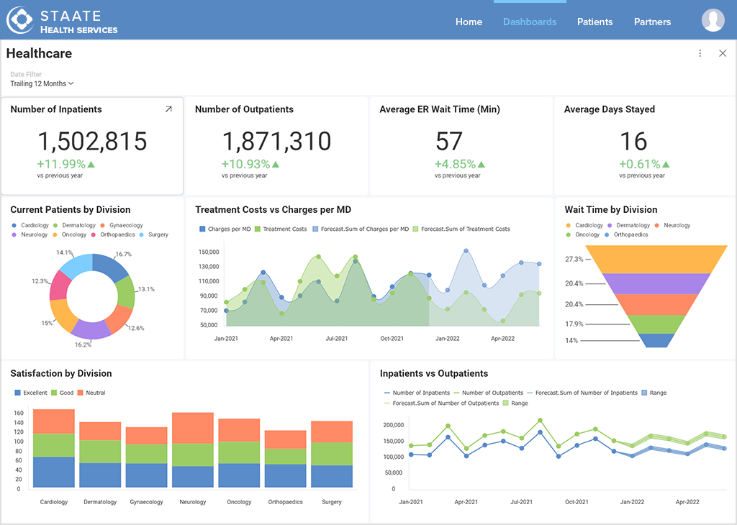The width and height of the screenshot is (737, 525).
Task: Close the Healthcare dashboard with the X icon
Action: point(723,53)
